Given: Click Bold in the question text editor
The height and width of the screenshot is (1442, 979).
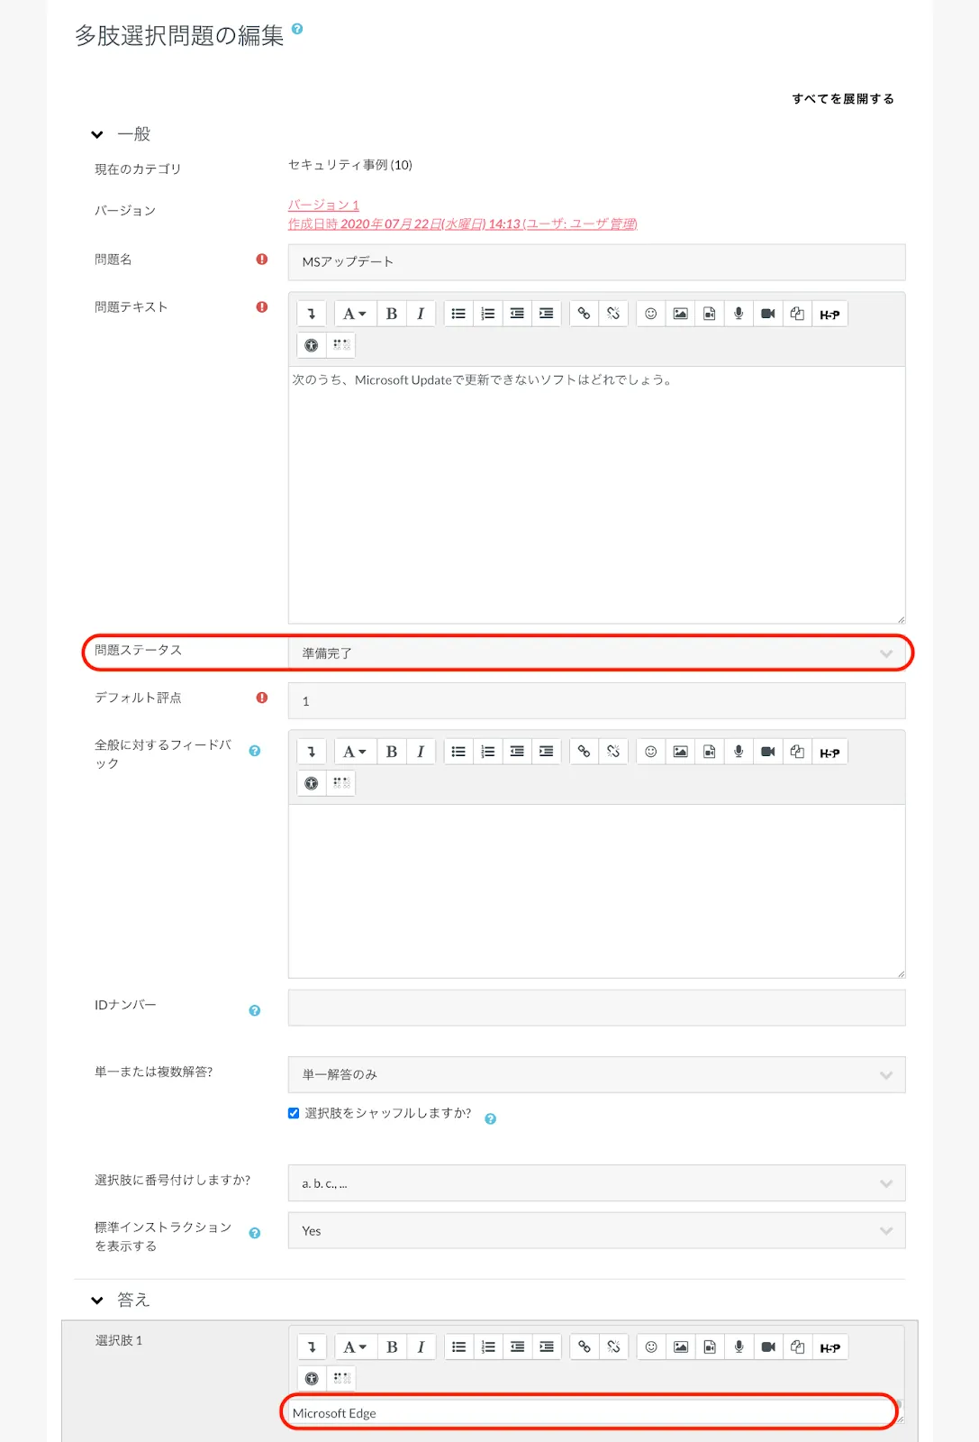Looking at the screenshot, I should click(392, 314).
